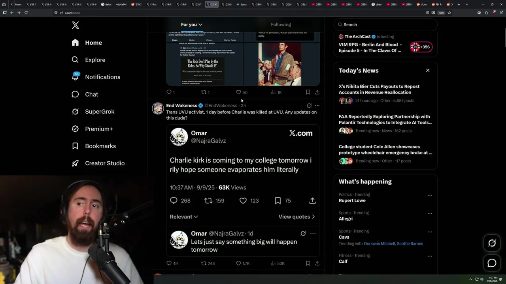The height and width of the screenshot is (284, 506).
Task: Open SuperGrok in the sidebar
Action: (93, 112)
